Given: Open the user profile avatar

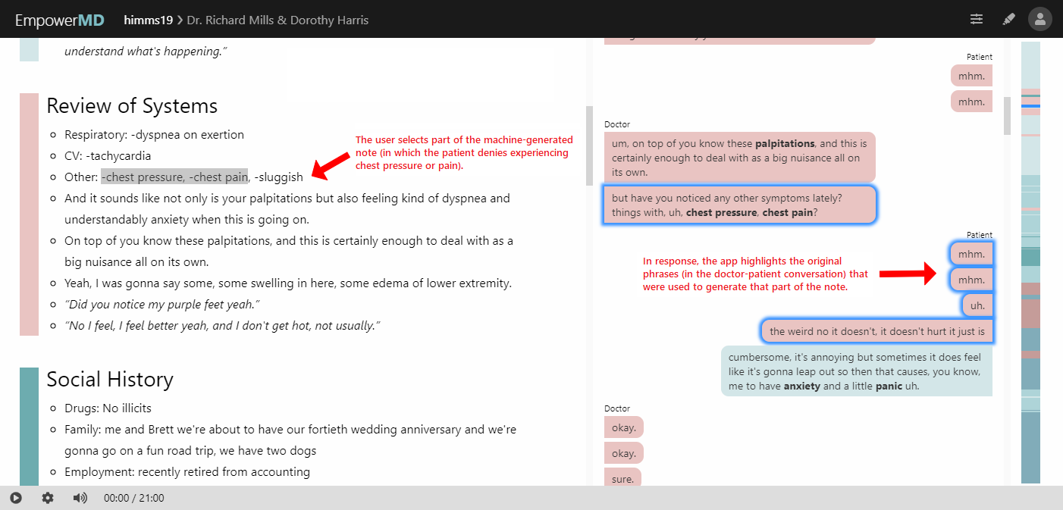Looking at the screenshot, I should (1040, 19).
